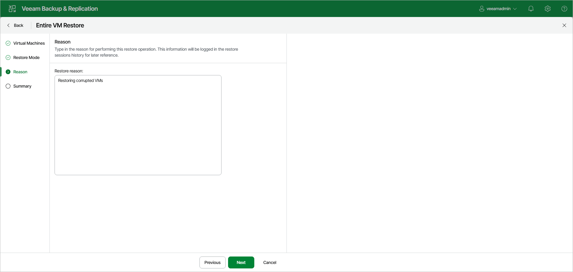Focus the Restore reason text box
Viewport: 573px width, 272px height.
coord(138,125)
